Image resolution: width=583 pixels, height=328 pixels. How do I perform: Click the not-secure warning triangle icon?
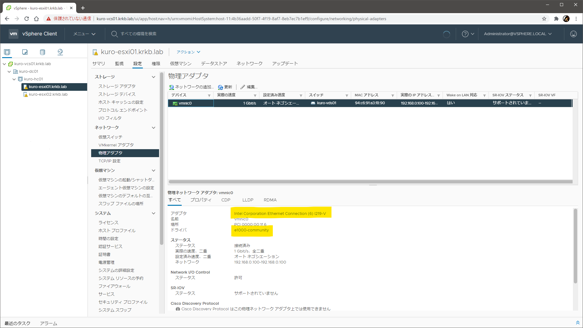(x=48, y=19)
